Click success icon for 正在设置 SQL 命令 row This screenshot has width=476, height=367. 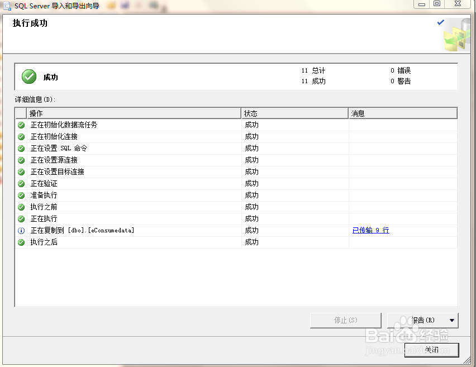point(21,149)
